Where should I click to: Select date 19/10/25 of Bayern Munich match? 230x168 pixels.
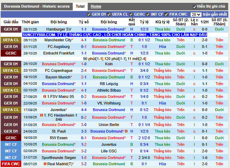point(30,77)
